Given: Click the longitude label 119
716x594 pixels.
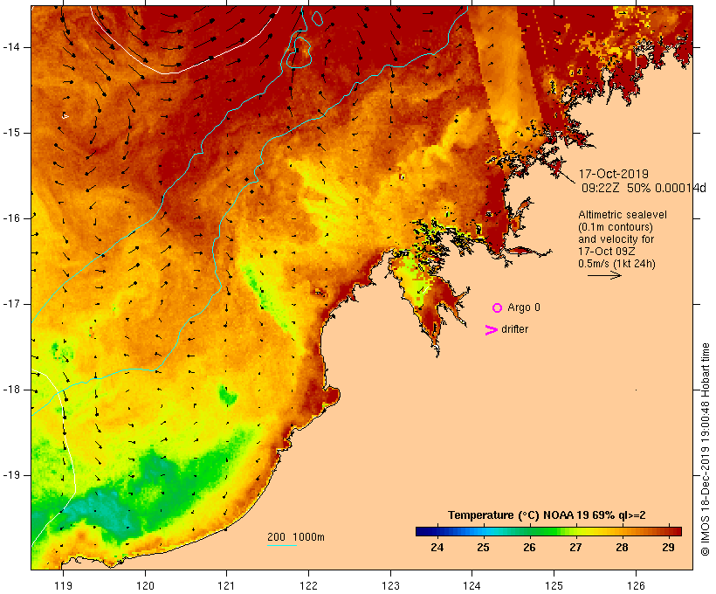Looking at the screenshot, I should coord(63,585).
